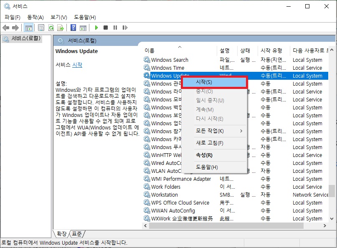Click the horizontal scrollbar right arrow

(325, 225)
